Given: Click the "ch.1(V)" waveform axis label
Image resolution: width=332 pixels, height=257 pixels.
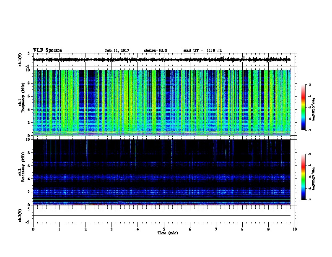Looking at the screenshot, I should click(x=20, y=60).
